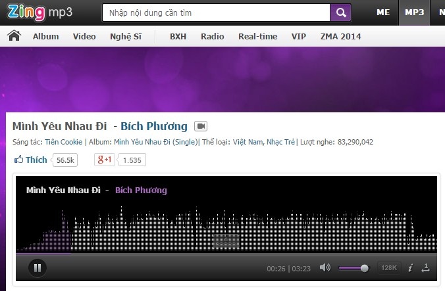This screenshot has width=445, height=291.
Task: Pause the playing song
Action: point(38,267)
